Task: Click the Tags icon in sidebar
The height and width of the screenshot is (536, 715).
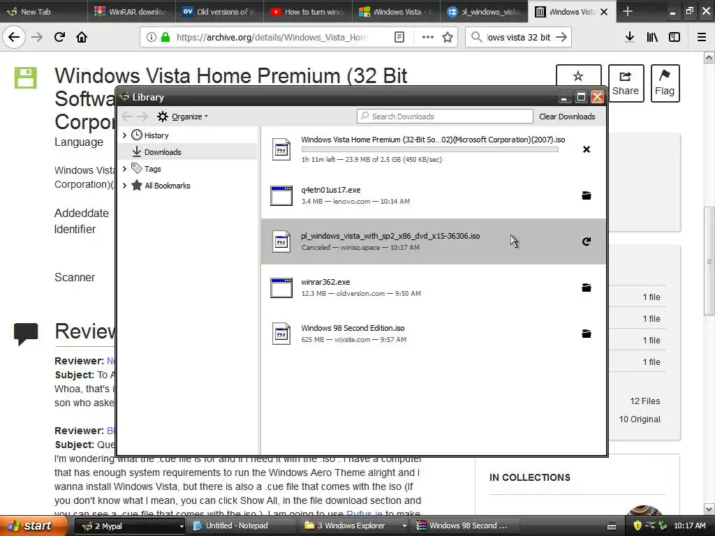Action: coord(136,168)
